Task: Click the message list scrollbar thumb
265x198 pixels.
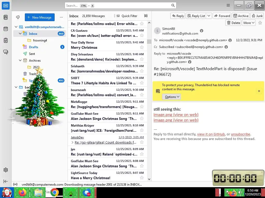Action: point(149,42)
